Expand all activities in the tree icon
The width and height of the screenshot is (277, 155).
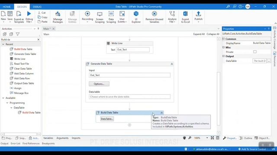pos(5,34)
